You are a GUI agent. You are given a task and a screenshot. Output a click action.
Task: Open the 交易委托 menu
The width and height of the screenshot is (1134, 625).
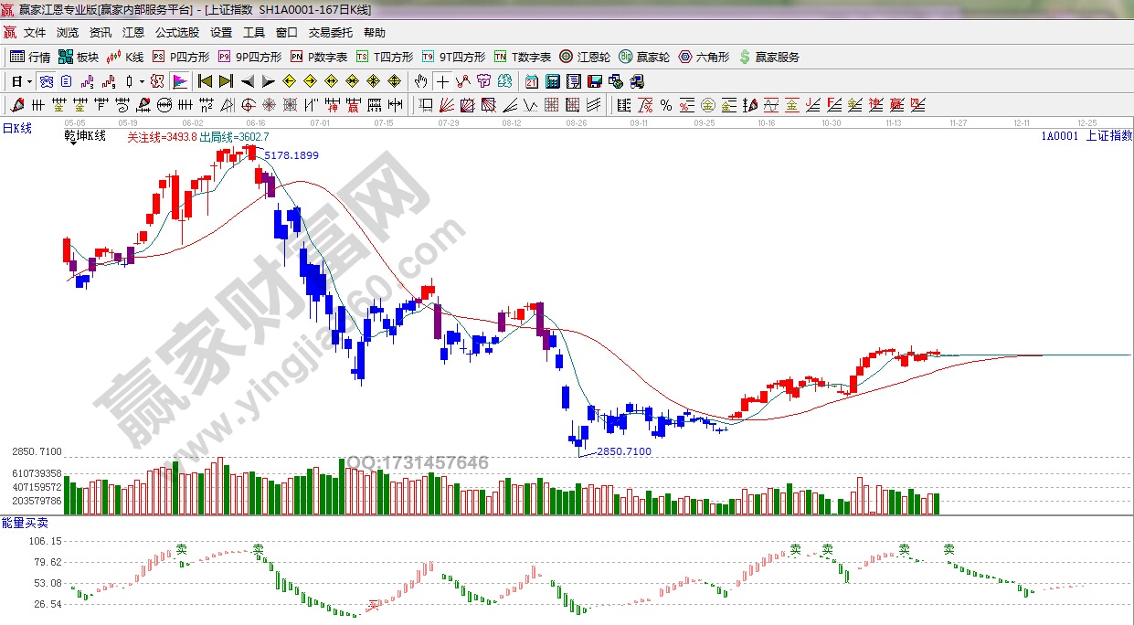[x=330, y=33]
